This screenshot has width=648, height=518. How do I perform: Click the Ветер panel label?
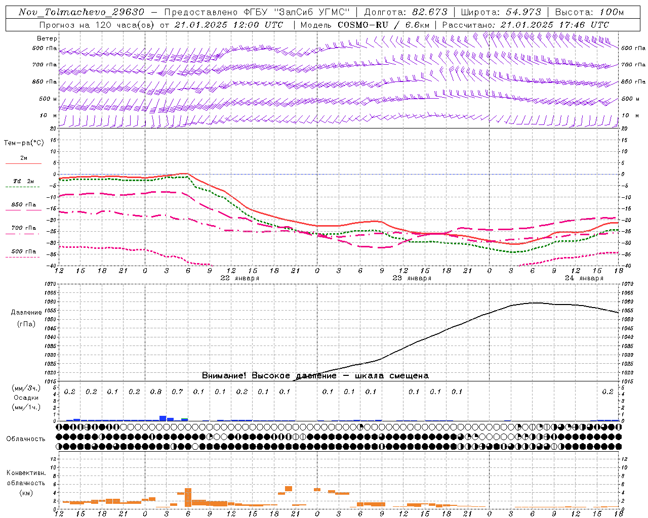coord(47,38)
